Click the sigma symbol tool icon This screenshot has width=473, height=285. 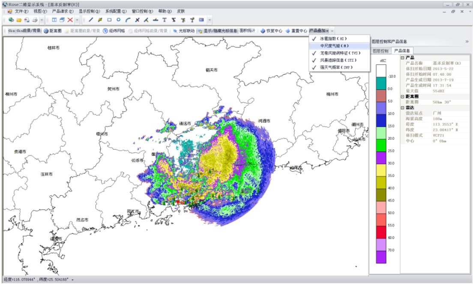click(174, 20)
